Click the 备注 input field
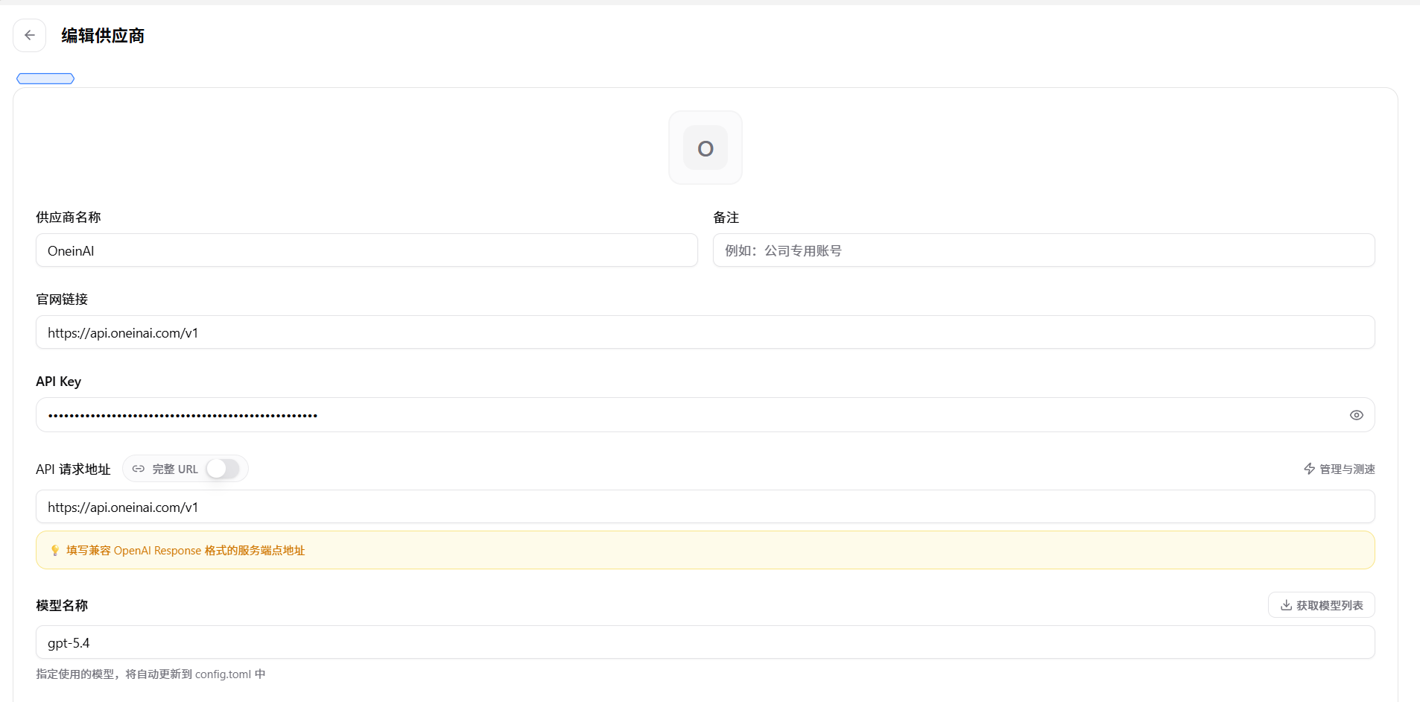 coord(1044,250)
